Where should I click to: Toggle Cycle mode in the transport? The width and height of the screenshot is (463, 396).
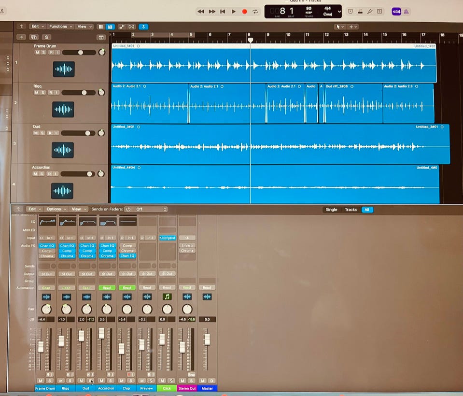click(255, 12)
